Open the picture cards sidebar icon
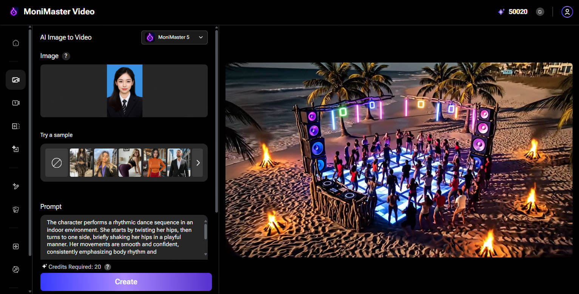579x294 pixels. (x=15, y=210)
